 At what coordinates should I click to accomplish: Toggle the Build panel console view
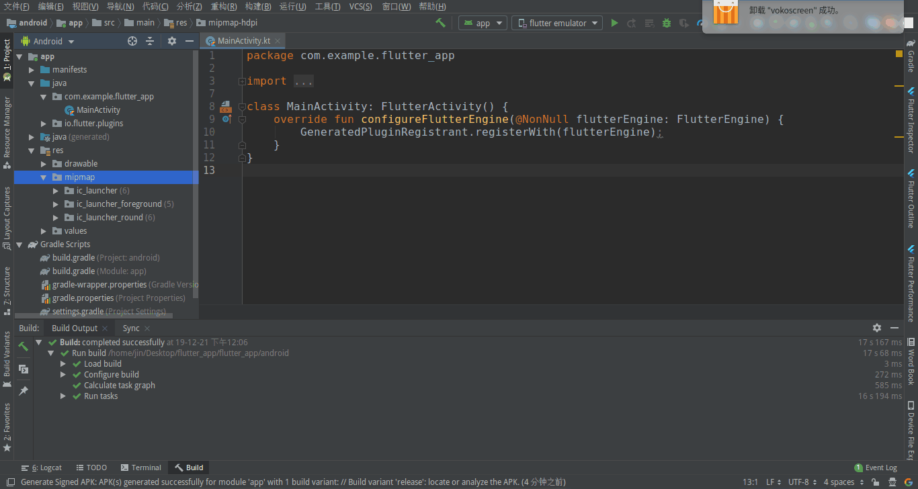23,369
